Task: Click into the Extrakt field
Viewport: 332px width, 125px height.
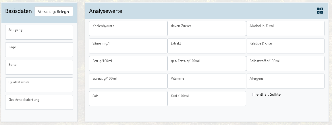Action: [x=206, y=46]
